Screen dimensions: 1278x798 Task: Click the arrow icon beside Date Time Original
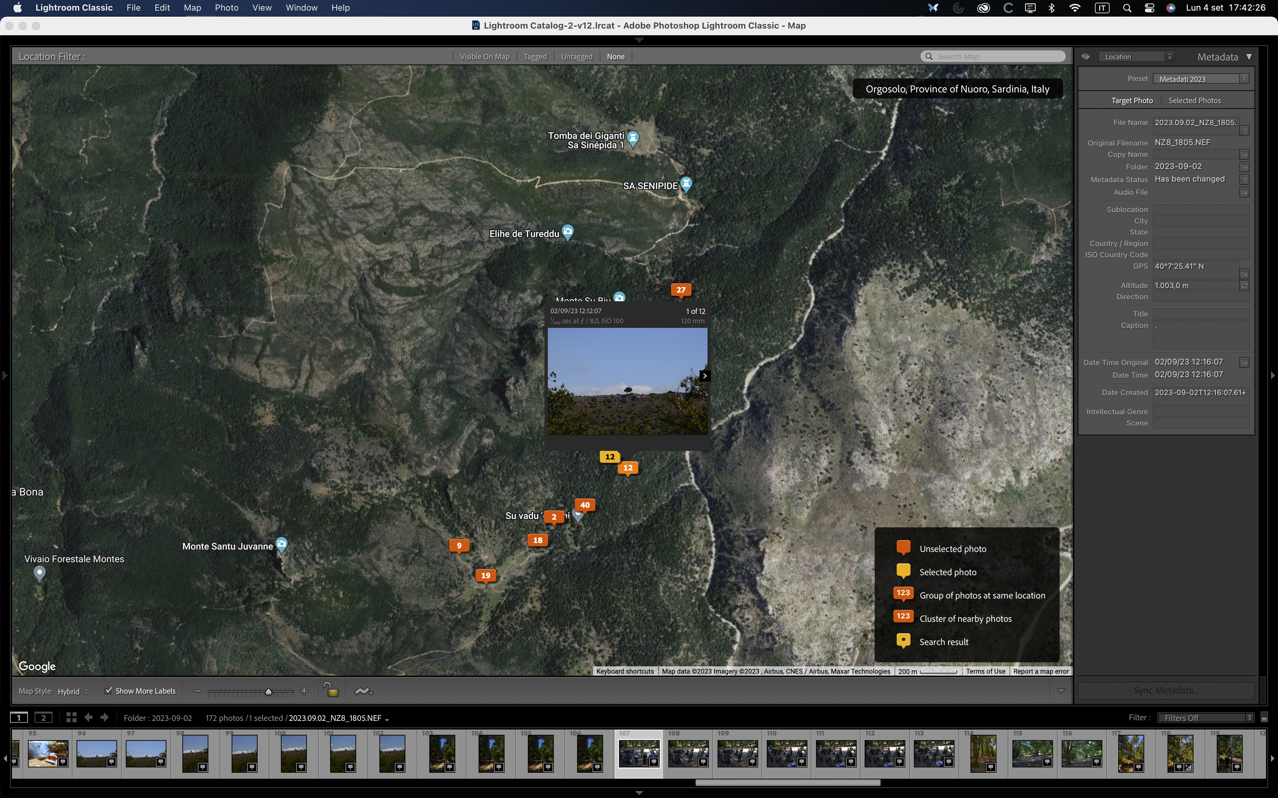click(1244, 362)
